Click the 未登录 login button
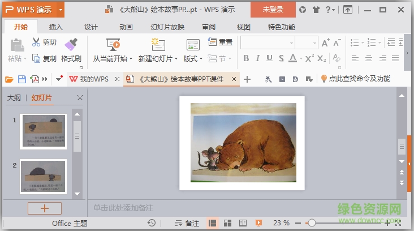Screen dimensions: 414x231 (x=273, y=10)
